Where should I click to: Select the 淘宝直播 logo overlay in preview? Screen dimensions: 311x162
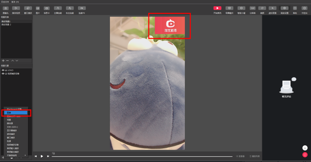[170, 25]
